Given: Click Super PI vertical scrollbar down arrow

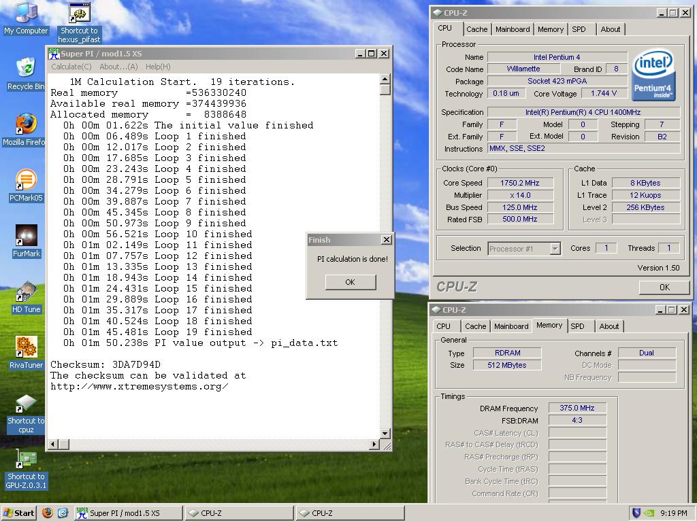Looking at the screenshot, I should coord(385,433).
